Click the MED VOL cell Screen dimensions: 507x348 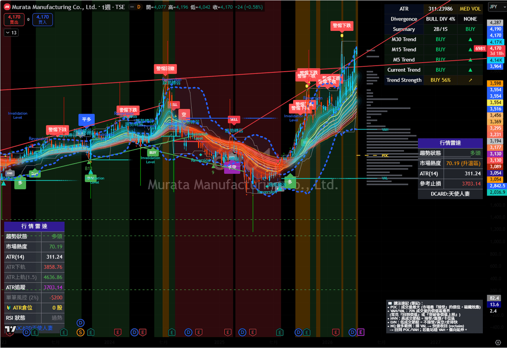pos(470,9)
